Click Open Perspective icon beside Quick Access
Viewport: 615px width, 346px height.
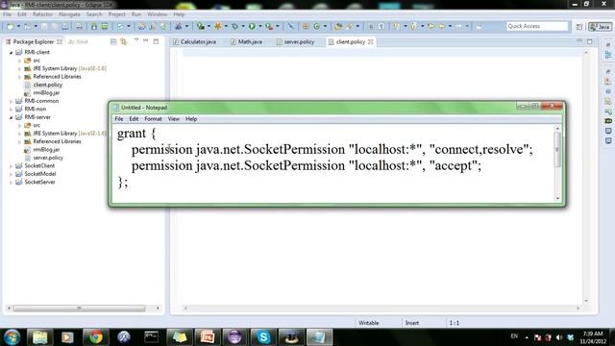tap(579, 27)
